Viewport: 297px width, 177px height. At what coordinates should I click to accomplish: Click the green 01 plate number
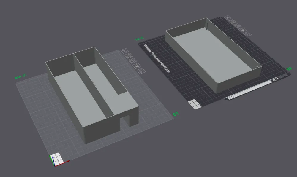176,114
